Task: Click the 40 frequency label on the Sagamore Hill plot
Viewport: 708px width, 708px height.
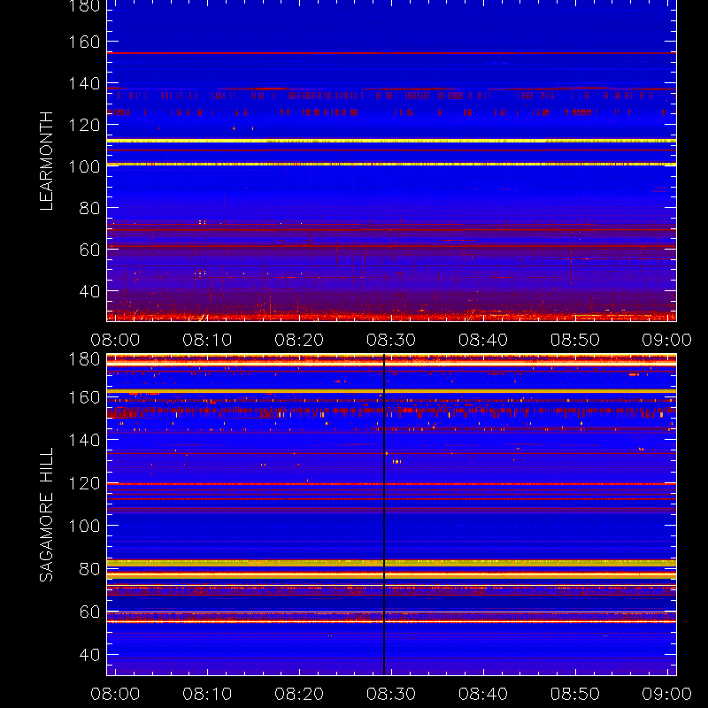Action: tap(89, 655)
